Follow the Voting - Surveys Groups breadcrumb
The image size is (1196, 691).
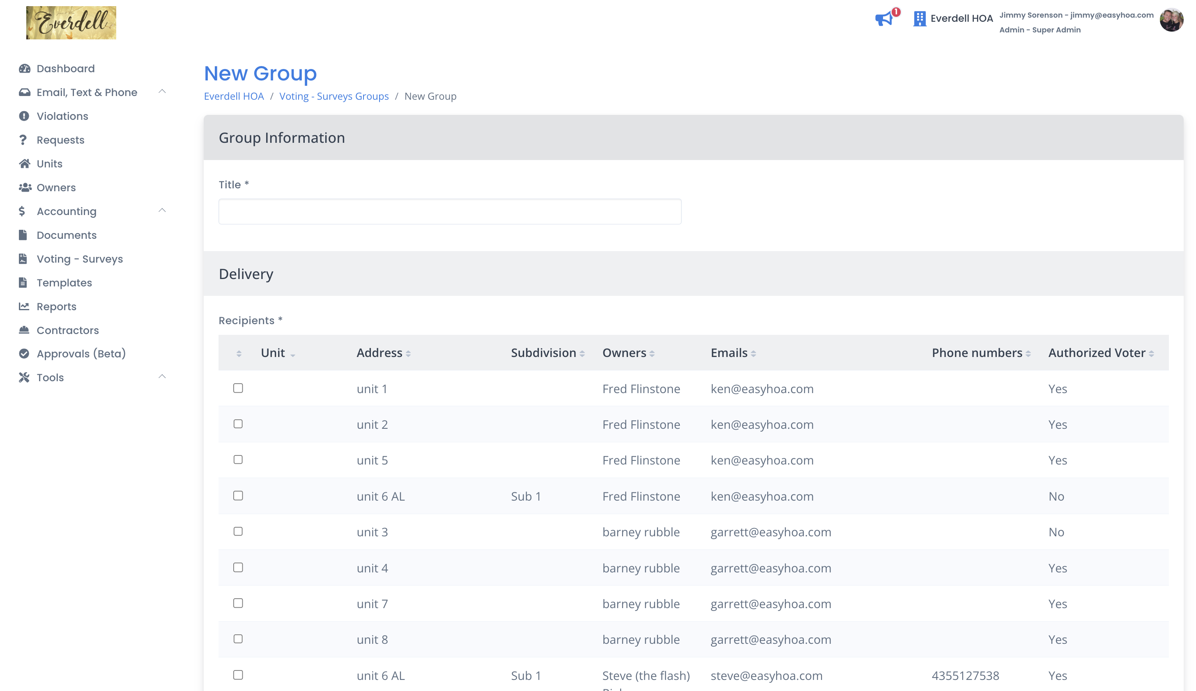click(333, 96)
